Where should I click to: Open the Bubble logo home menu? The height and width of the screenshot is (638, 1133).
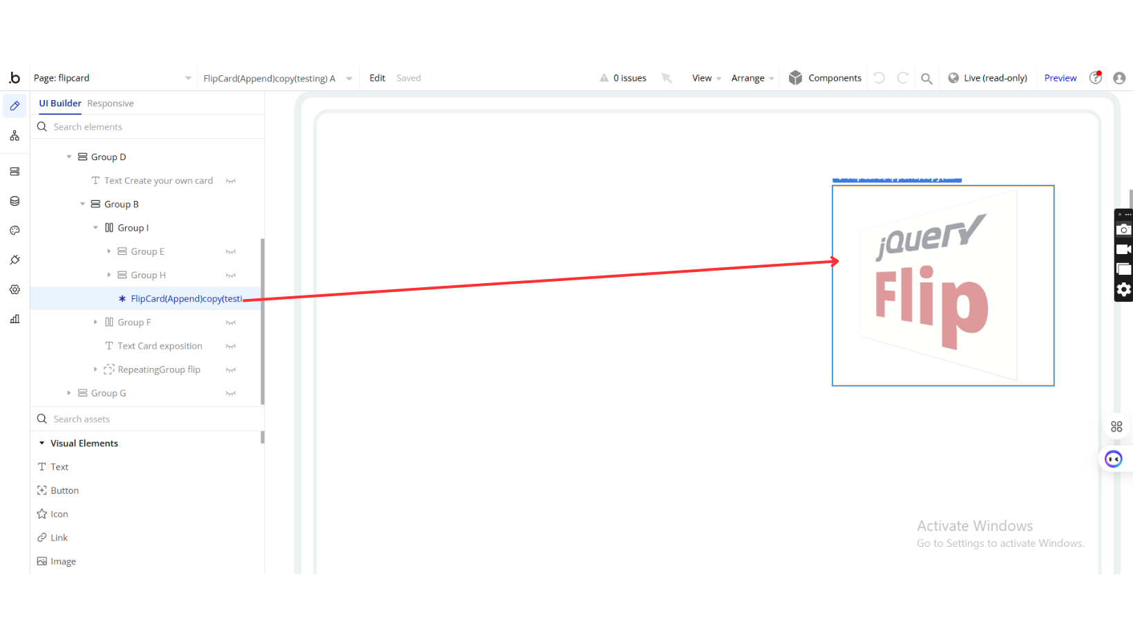(15, 78)
